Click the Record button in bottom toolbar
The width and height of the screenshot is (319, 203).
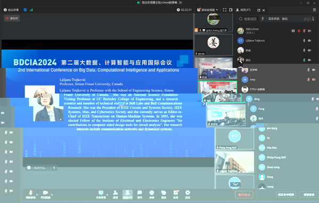(x=152, y=194)
